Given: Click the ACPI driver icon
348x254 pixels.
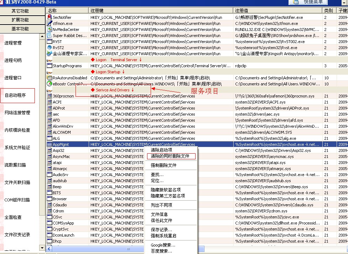Looking at the screenshot, I should (50, 102).
